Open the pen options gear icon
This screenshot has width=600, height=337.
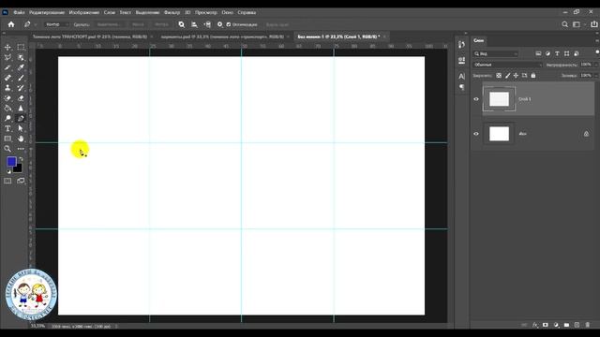(x=219, y=24)
